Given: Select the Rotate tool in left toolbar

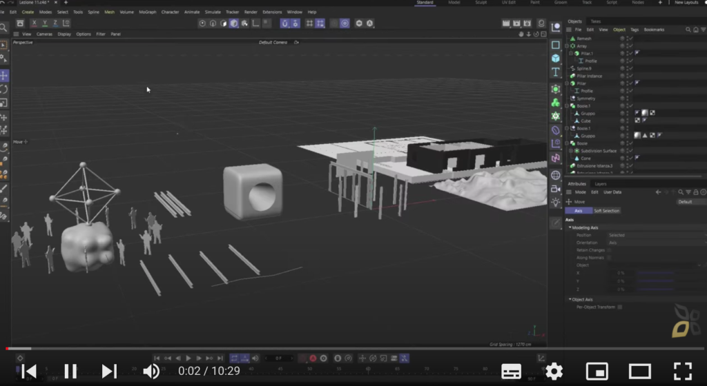Looking at the screenshot, I should coord(4,89).
